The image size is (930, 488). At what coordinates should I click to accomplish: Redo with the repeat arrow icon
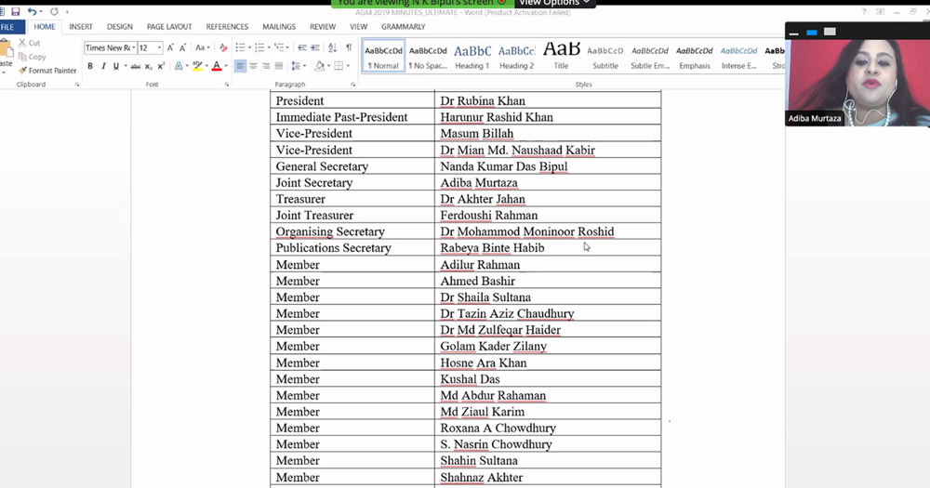(x=54, y=11)
